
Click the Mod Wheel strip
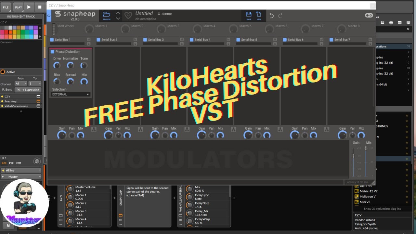click(x=54, y=29)
